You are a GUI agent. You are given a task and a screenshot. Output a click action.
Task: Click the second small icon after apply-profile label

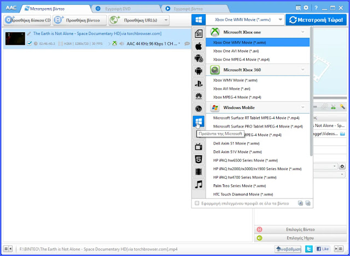point(308,203)
